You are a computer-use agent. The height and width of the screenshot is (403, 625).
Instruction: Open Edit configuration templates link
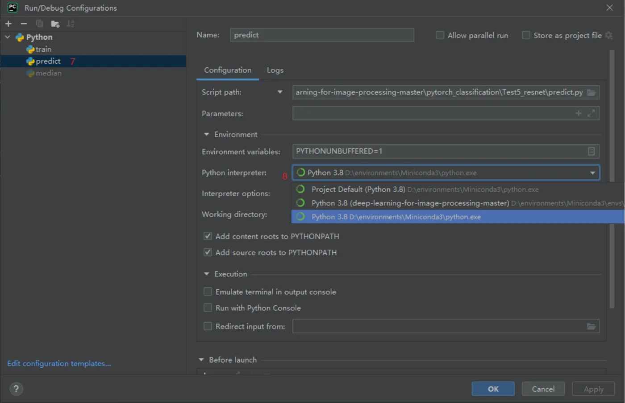coord(59,363)
